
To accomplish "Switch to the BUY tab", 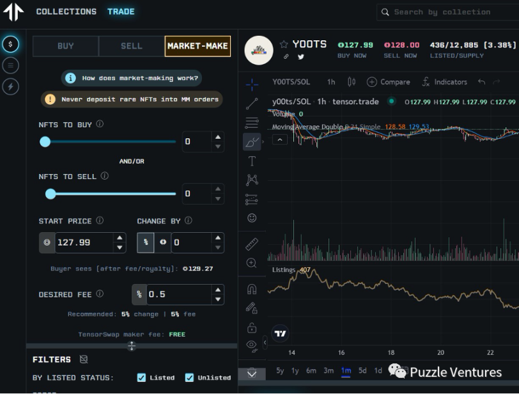I will tap(66, 46).
